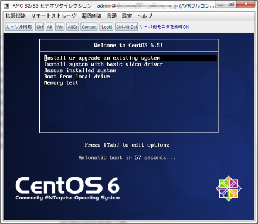Click the Context key button
The height and width of the screenshot is (224, 258).
tap(89, 27)
